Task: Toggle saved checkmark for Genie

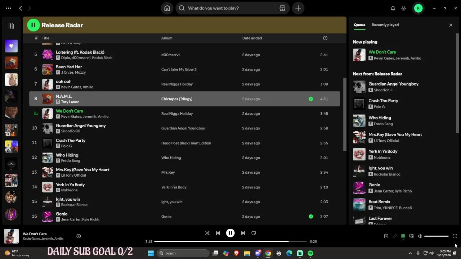Action: pos(311,217)
